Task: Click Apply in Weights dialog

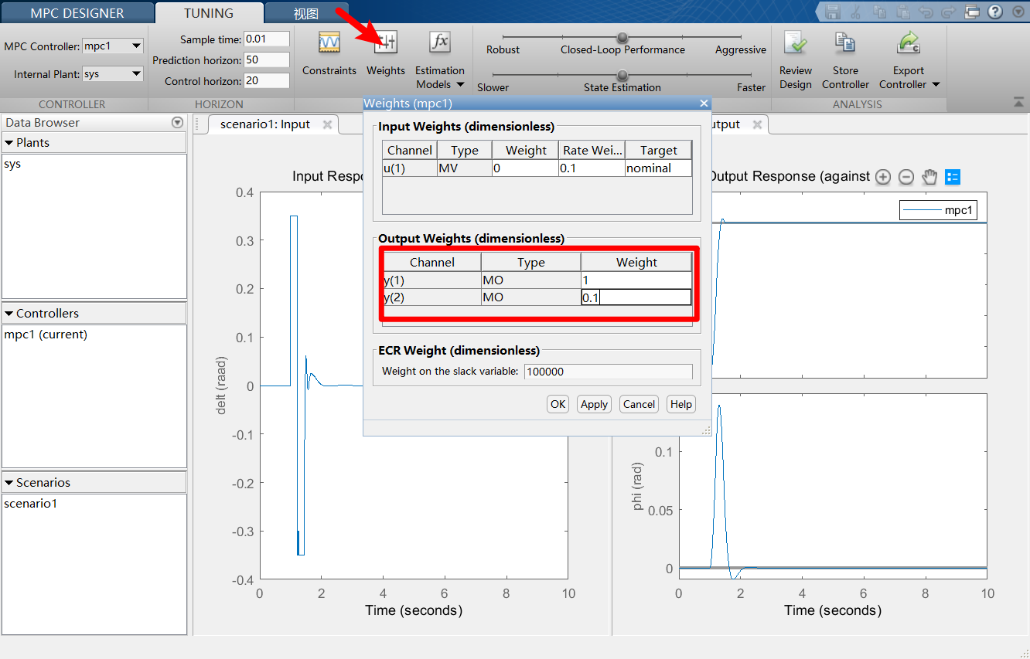Action: point(594,404)
